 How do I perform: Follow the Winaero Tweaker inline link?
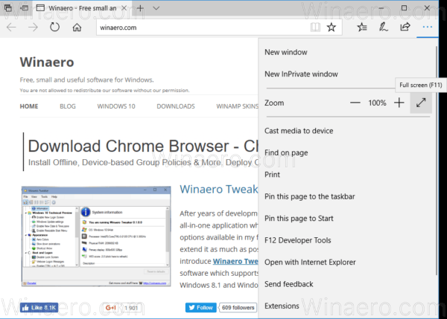pyautogui.click(x=235, y=261)
